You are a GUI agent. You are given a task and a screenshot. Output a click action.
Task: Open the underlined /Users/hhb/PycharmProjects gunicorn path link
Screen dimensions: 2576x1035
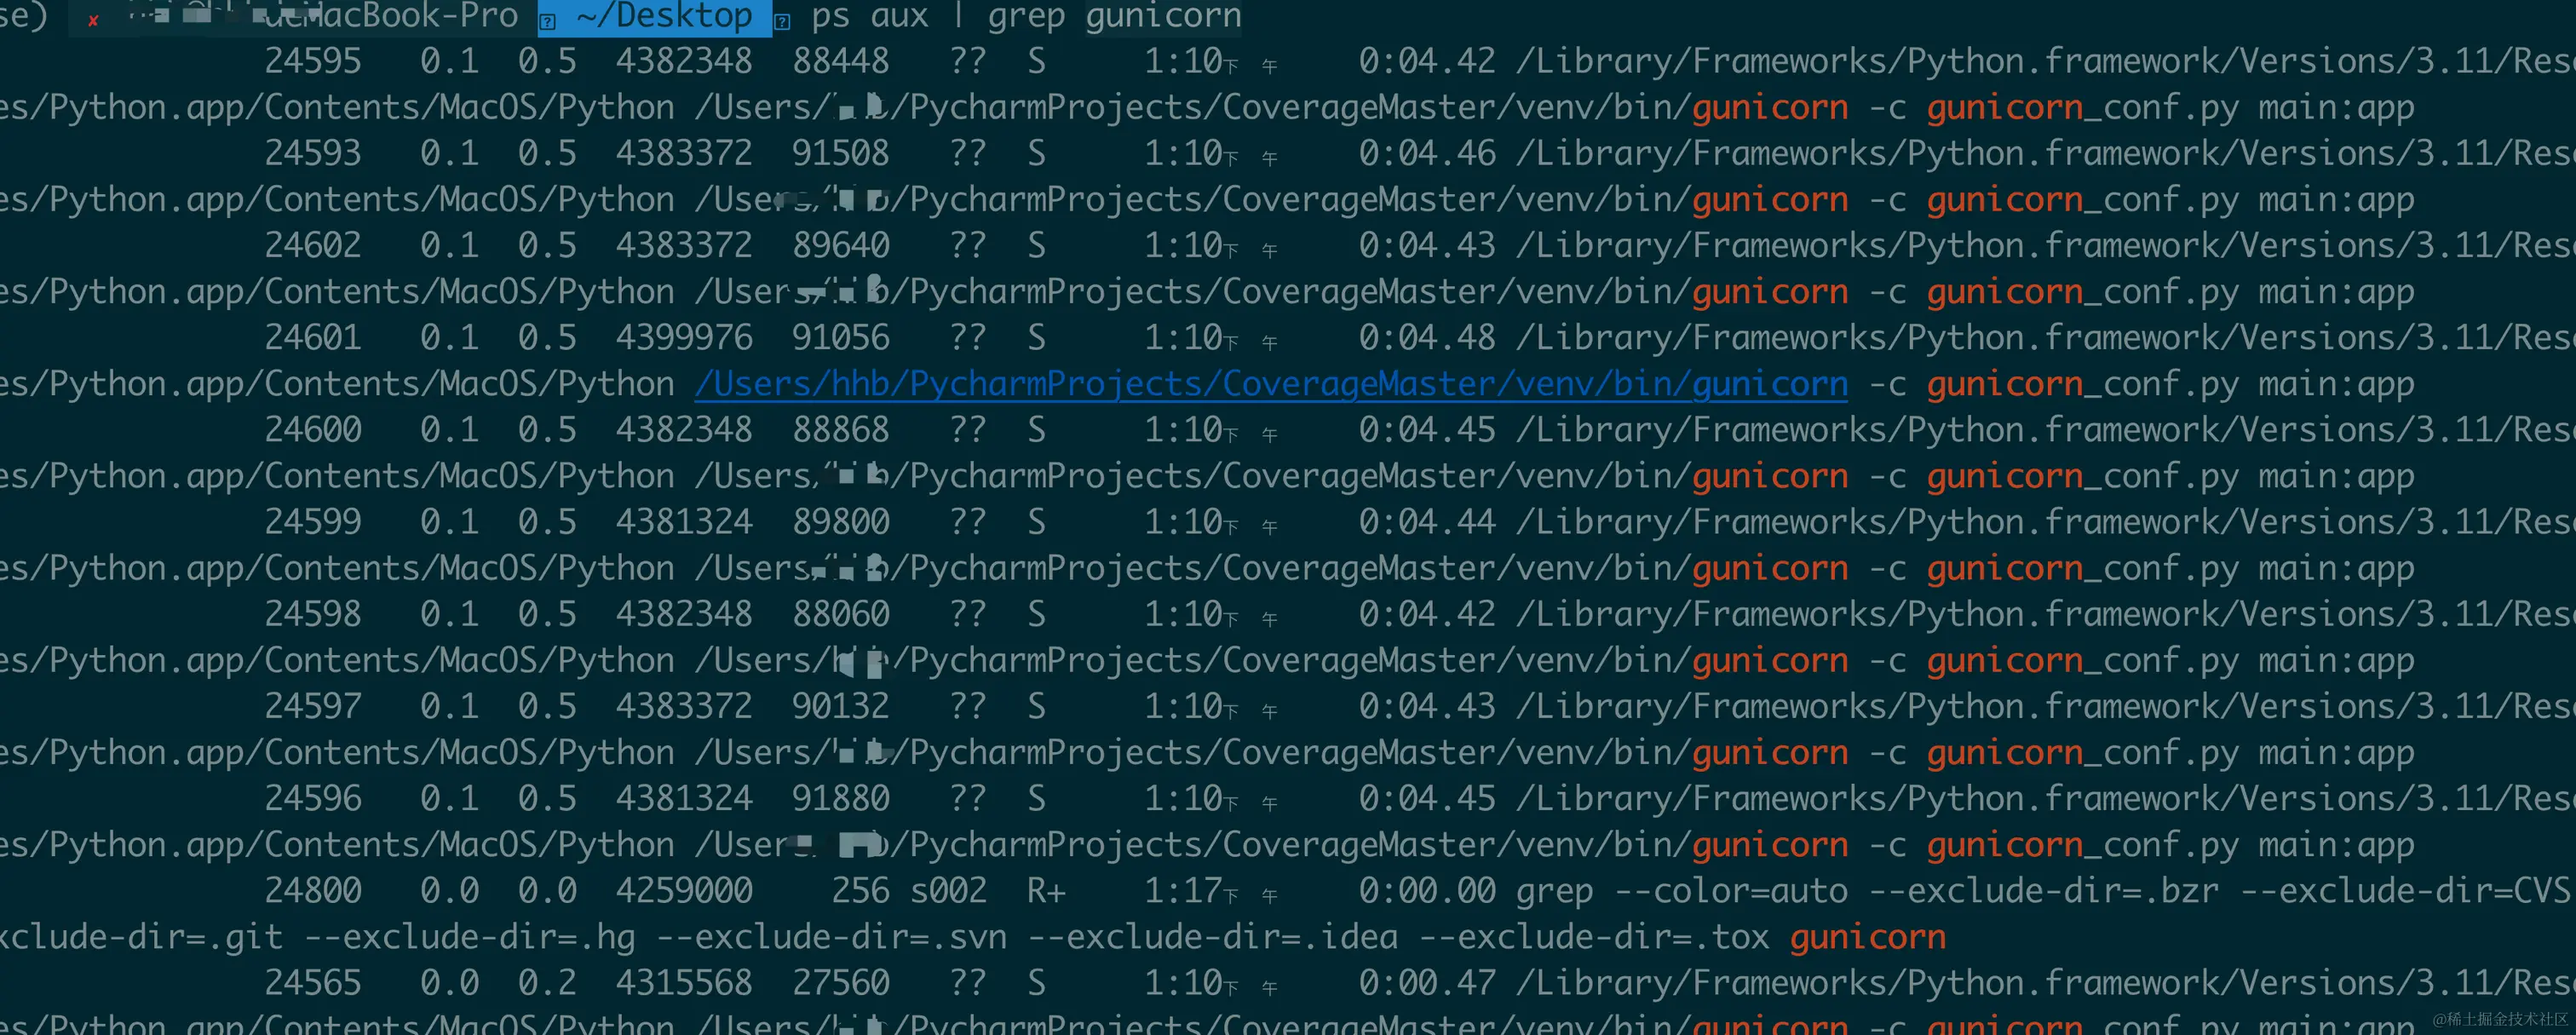pyautogui.click(x=1270, y=385)
